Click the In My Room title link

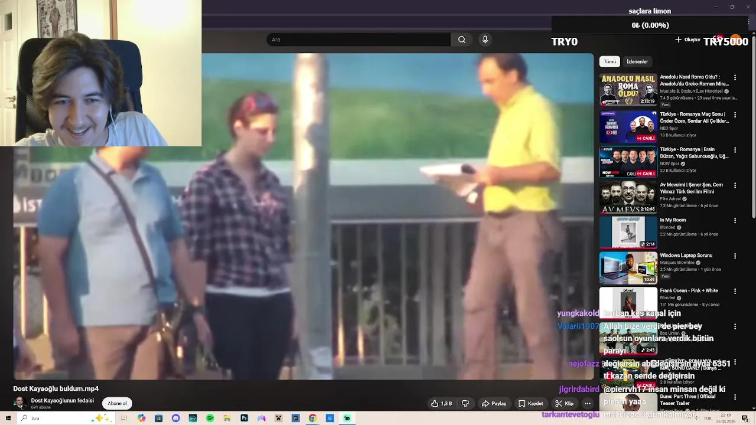click(x=673, y=220)
